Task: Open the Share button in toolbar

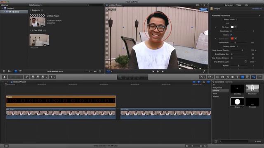Action: tap(260, 77)
